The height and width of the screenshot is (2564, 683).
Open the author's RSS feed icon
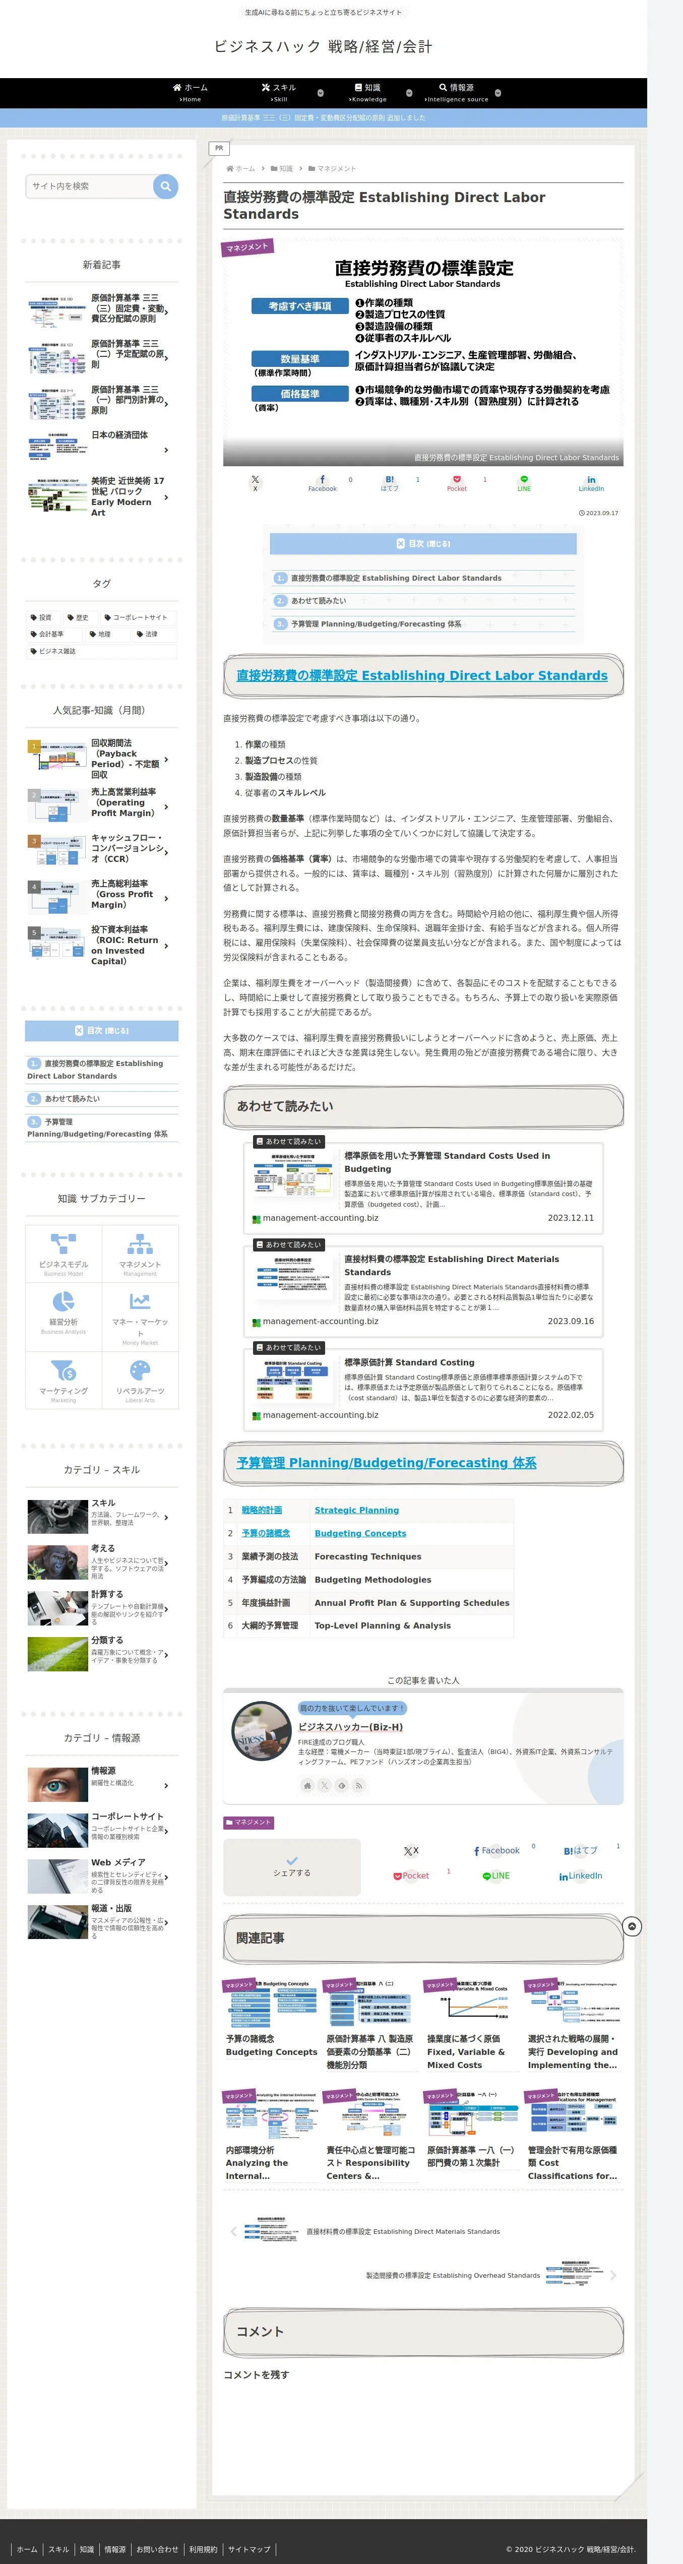tap(358, 1785)
